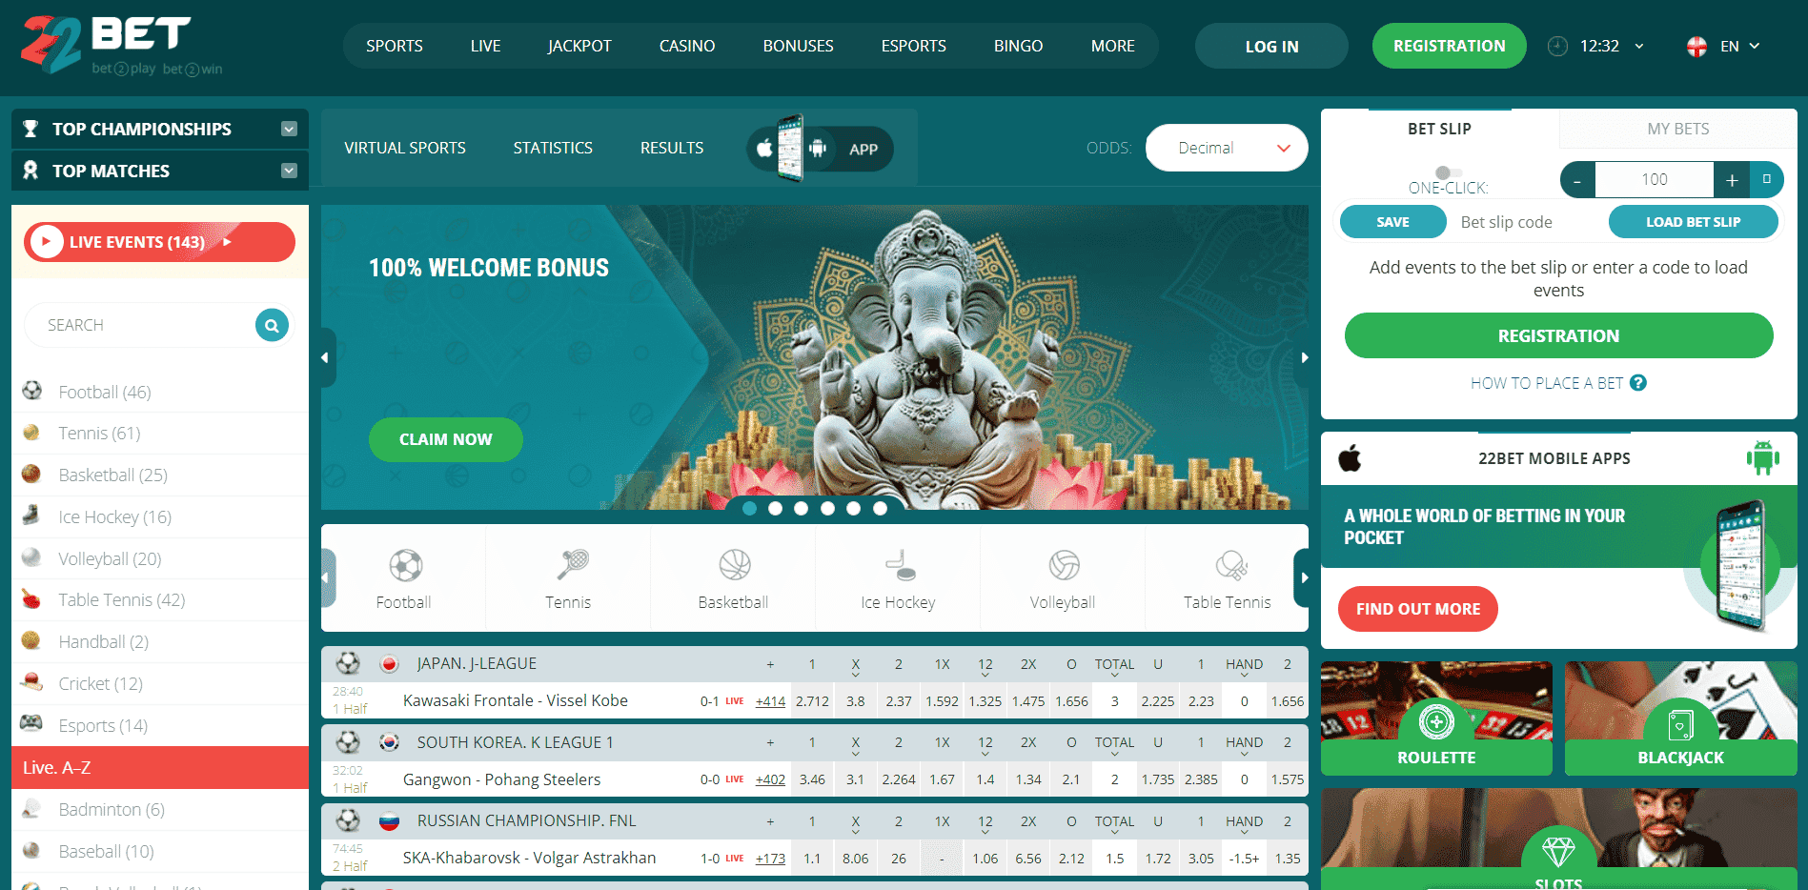This screenshot has width=1808, height=890.
Task: Open the LIVE menu
Action: coord(485,46)
